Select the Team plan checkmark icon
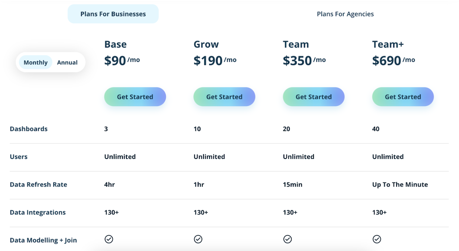 (287, 239)
